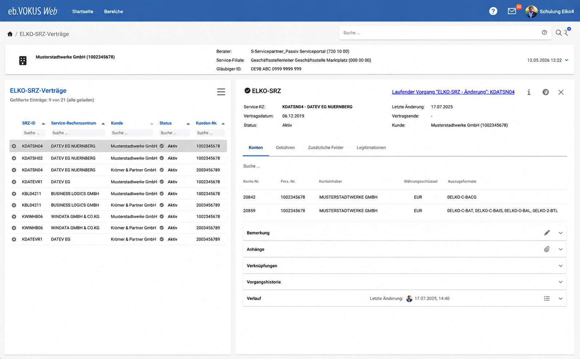Screen dimensions: 580x359
Task: Expand the date dropdown next to 12.05.2026 12:22
Action: tap(567, 60)
